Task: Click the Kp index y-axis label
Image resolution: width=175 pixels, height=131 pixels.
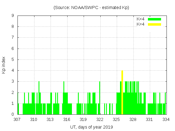Action: click(x=4, y=65)
